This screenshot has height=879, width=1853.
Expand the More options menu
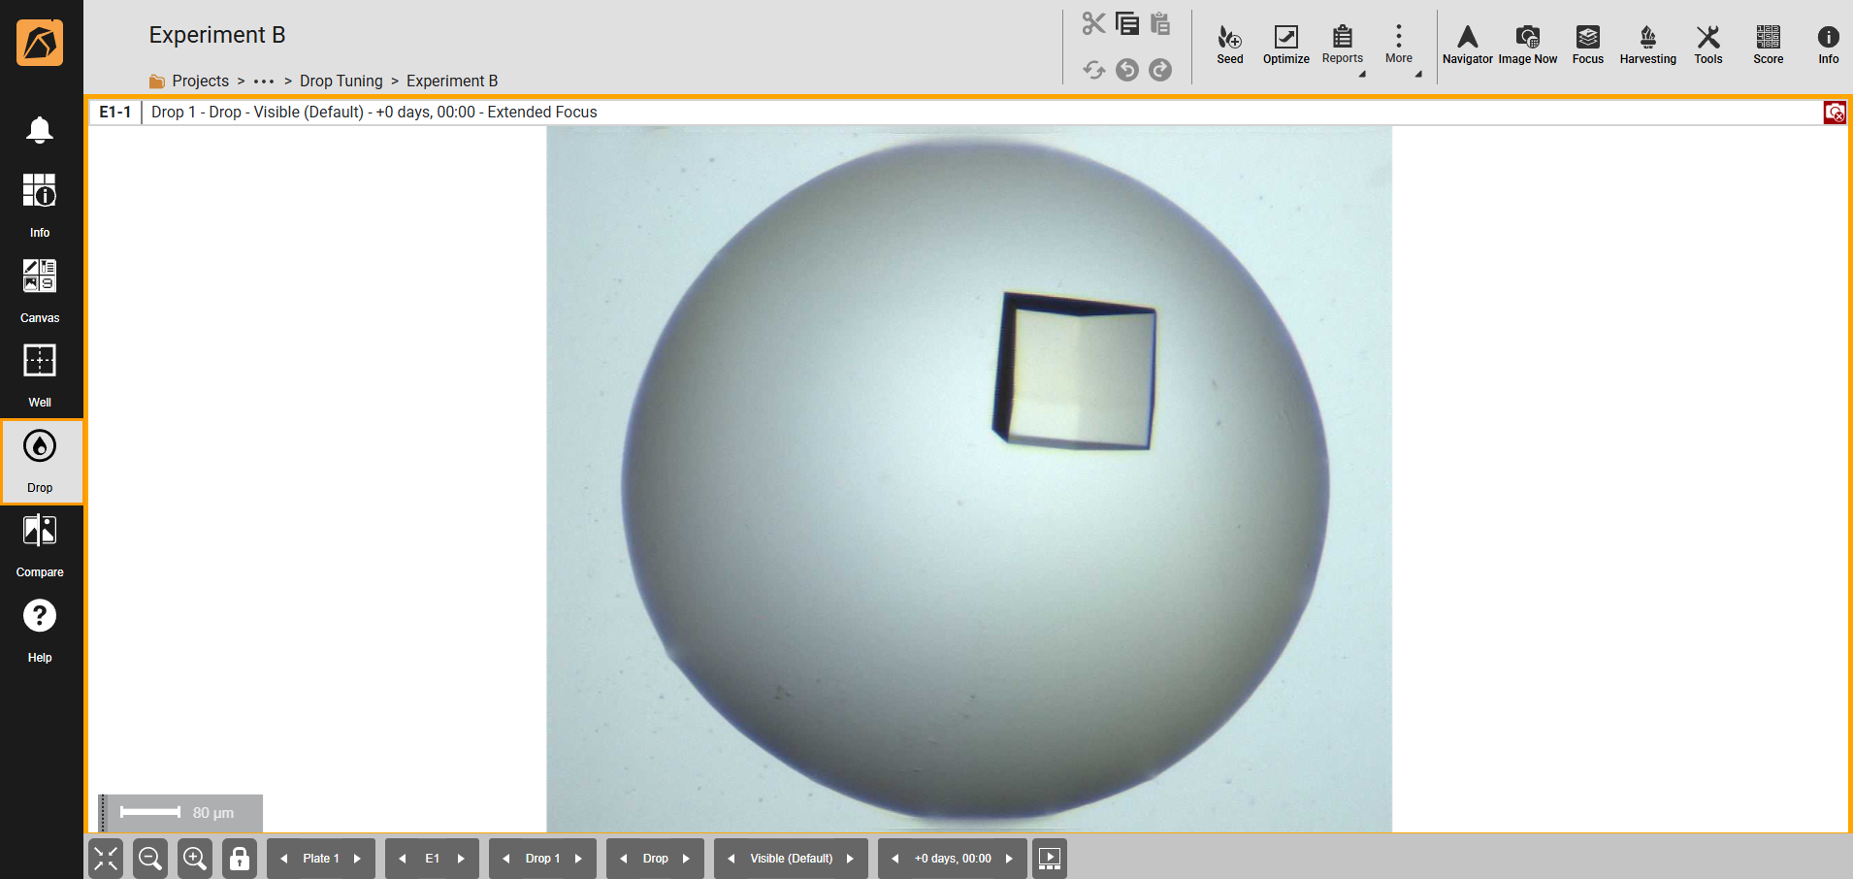point(1398,45)
